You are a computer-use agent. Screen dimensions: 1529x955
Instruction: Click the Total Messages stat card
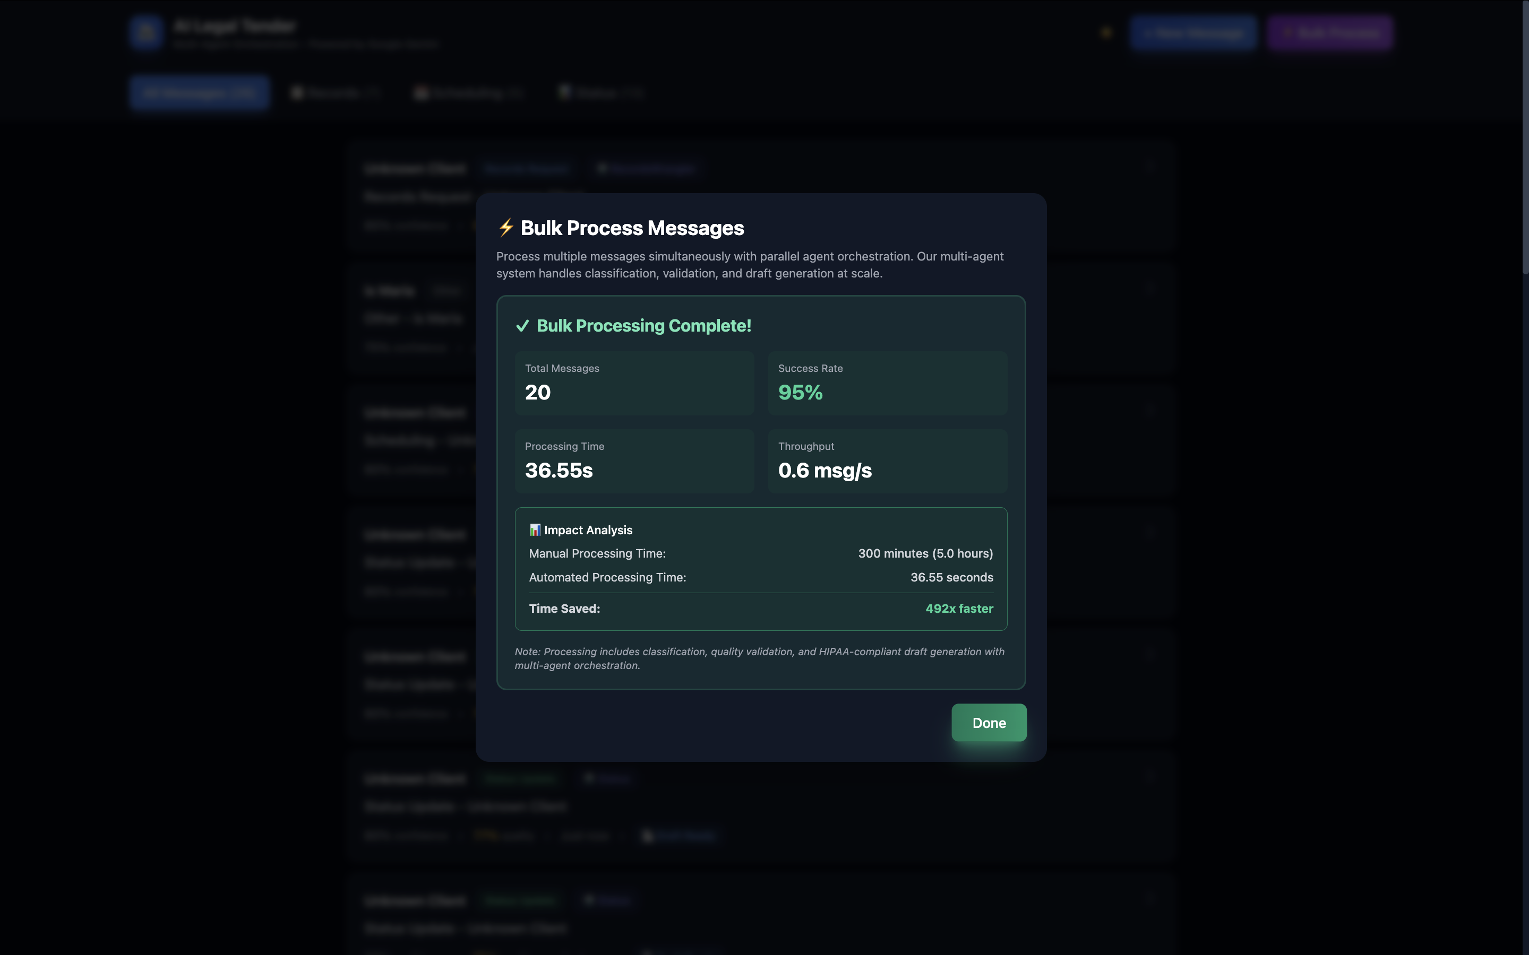(x=634, y=383)
